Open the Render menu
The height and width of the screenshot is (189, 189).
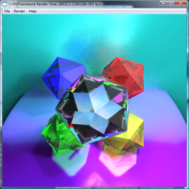click(x=19, y=11)
